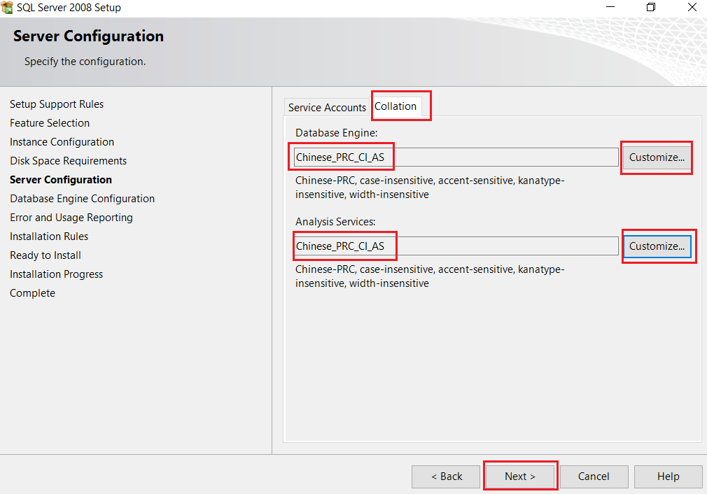Screen dimensions: 707x494
Task: Customize the Analysis Services collation
Action: pyautogui.click(x=657, y=246)
